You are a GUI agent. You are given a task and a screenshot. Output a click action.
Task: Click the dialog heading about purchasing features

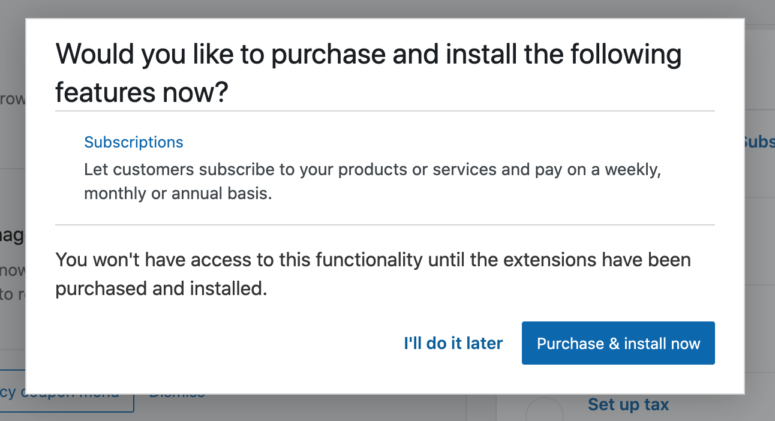tap(368, 73)
